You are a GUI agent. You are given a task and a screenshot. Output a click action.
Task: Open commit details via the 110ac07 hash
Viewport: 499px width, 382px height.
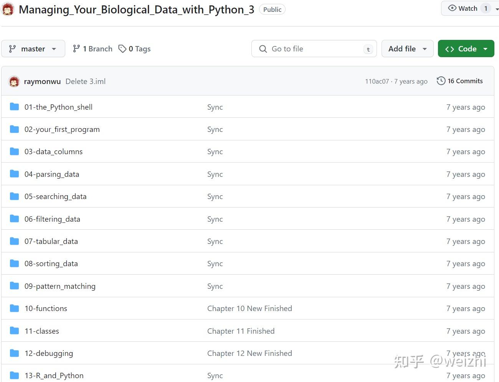click(377, 81)
